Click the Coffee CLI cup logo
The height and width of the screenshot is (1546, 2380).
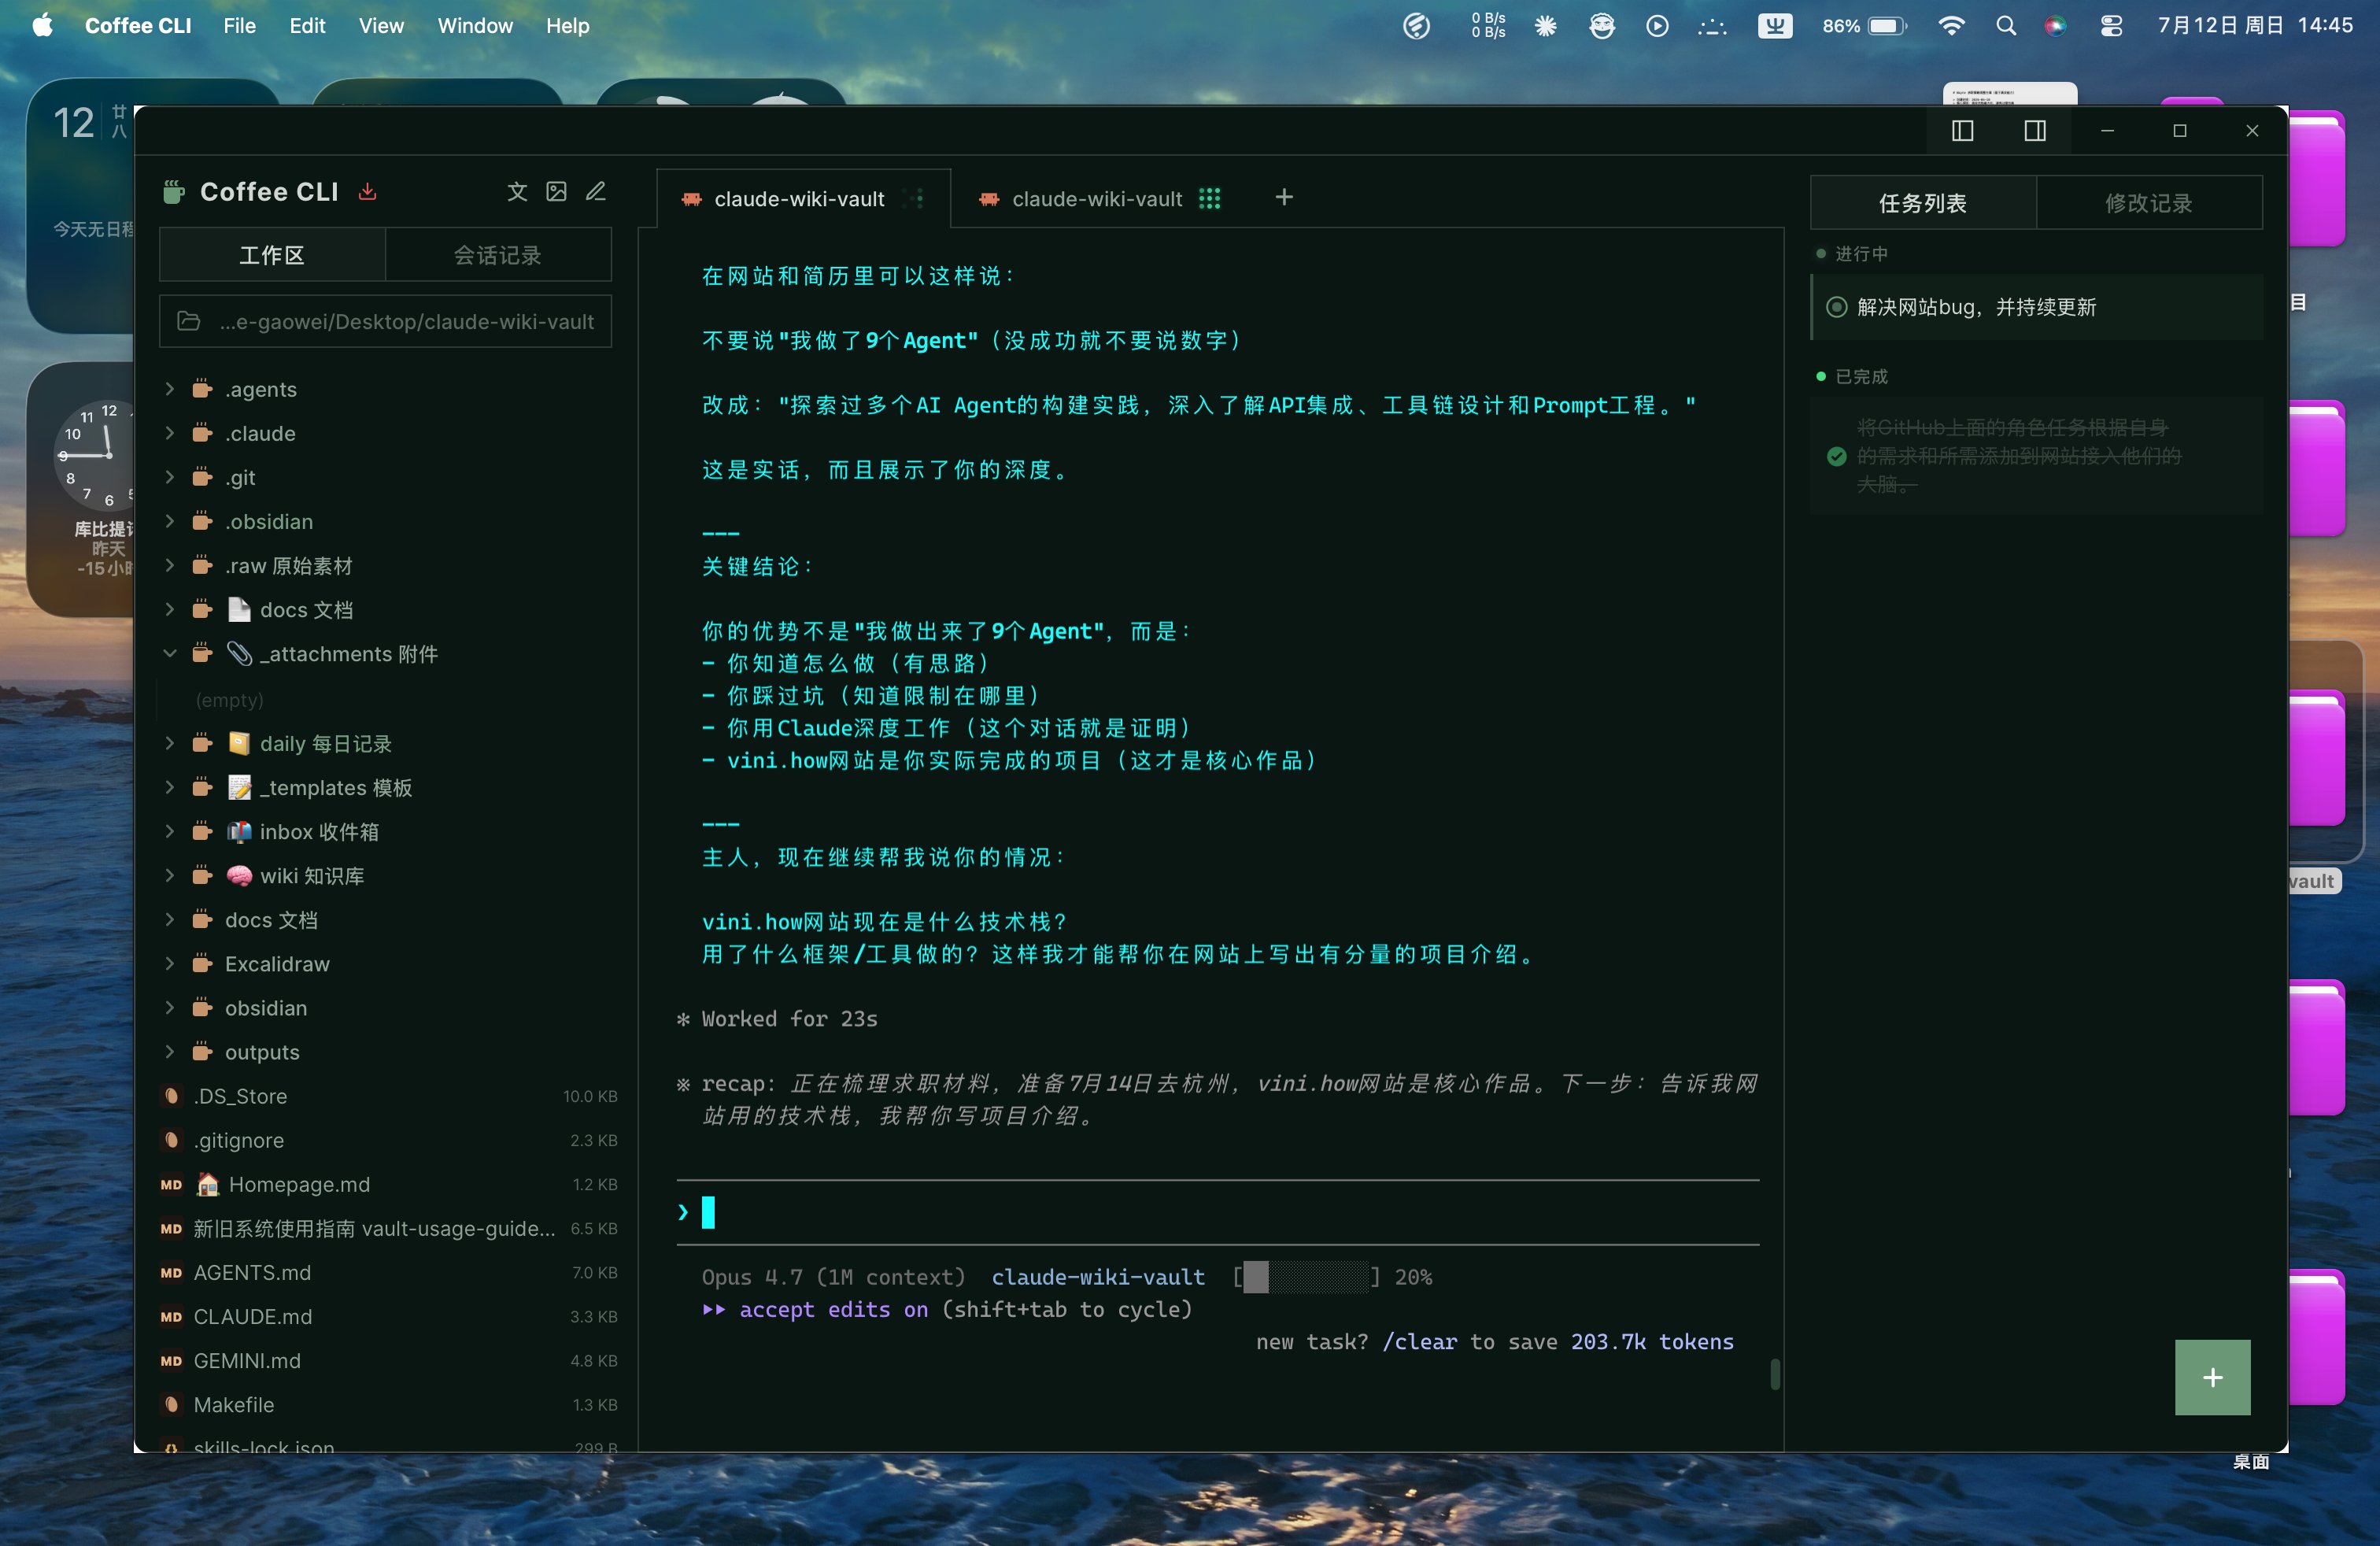(x=174, y=191)
